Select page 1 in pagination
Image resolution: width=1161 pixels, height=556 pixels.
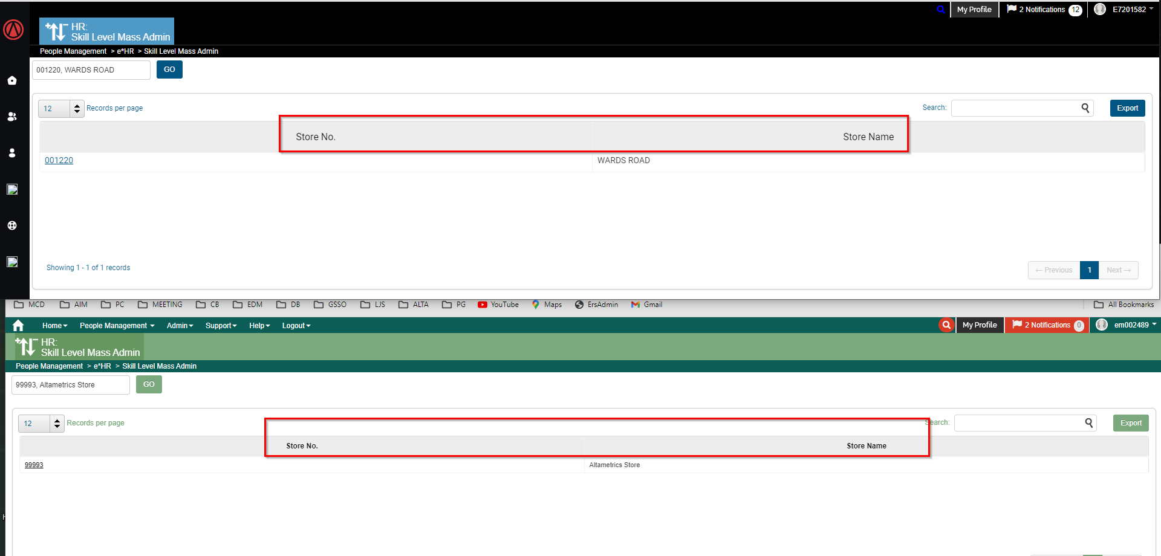pos(1090,270)
